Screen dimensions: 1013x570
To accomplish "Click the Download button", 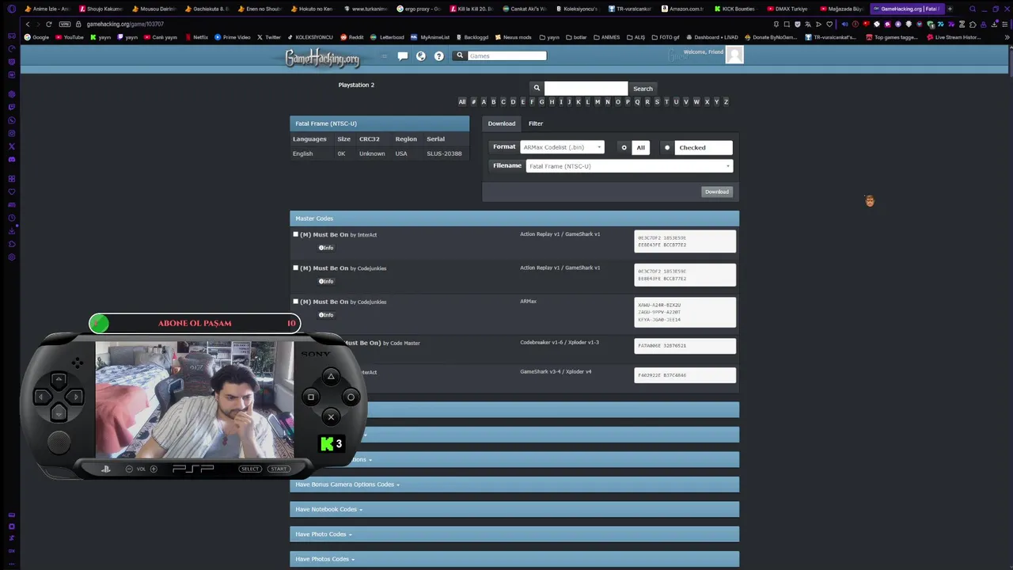I will 717,192.
